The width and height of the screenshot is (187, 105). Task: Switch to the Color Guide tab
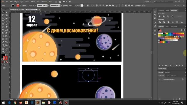tap(174, 26)
